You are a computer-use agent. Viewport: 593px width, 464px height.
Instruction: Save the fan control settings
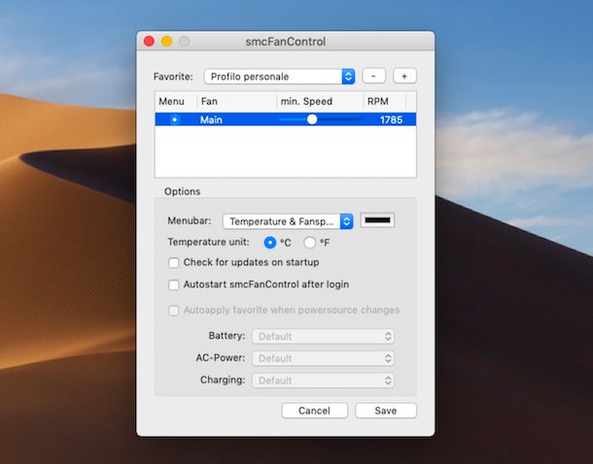click(386, 411)
